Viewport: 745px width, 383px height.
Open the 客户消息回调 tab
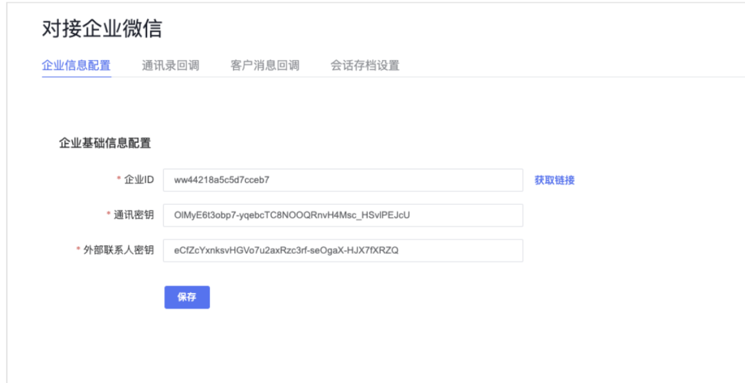click(265, 65)
